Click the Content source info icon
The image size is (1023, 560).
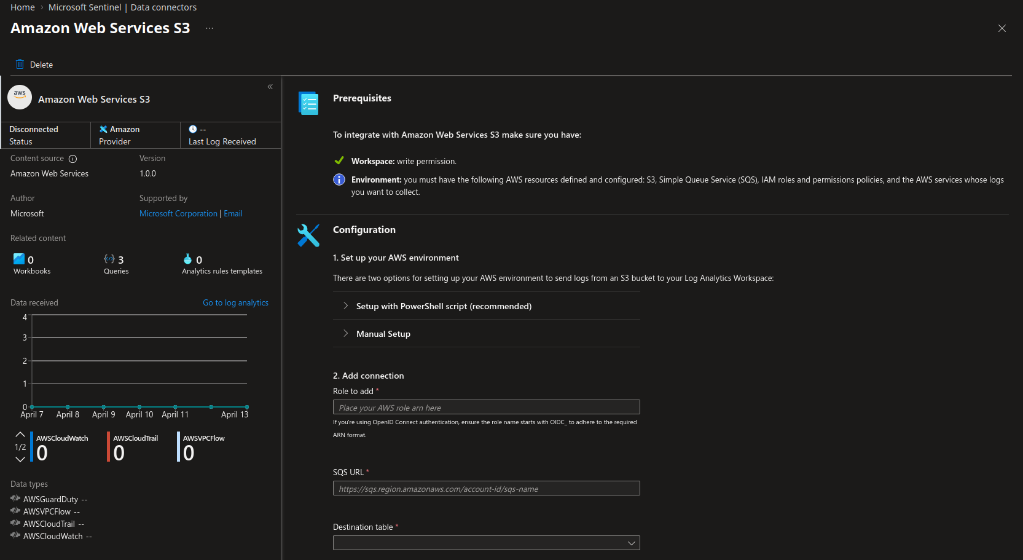73,159
